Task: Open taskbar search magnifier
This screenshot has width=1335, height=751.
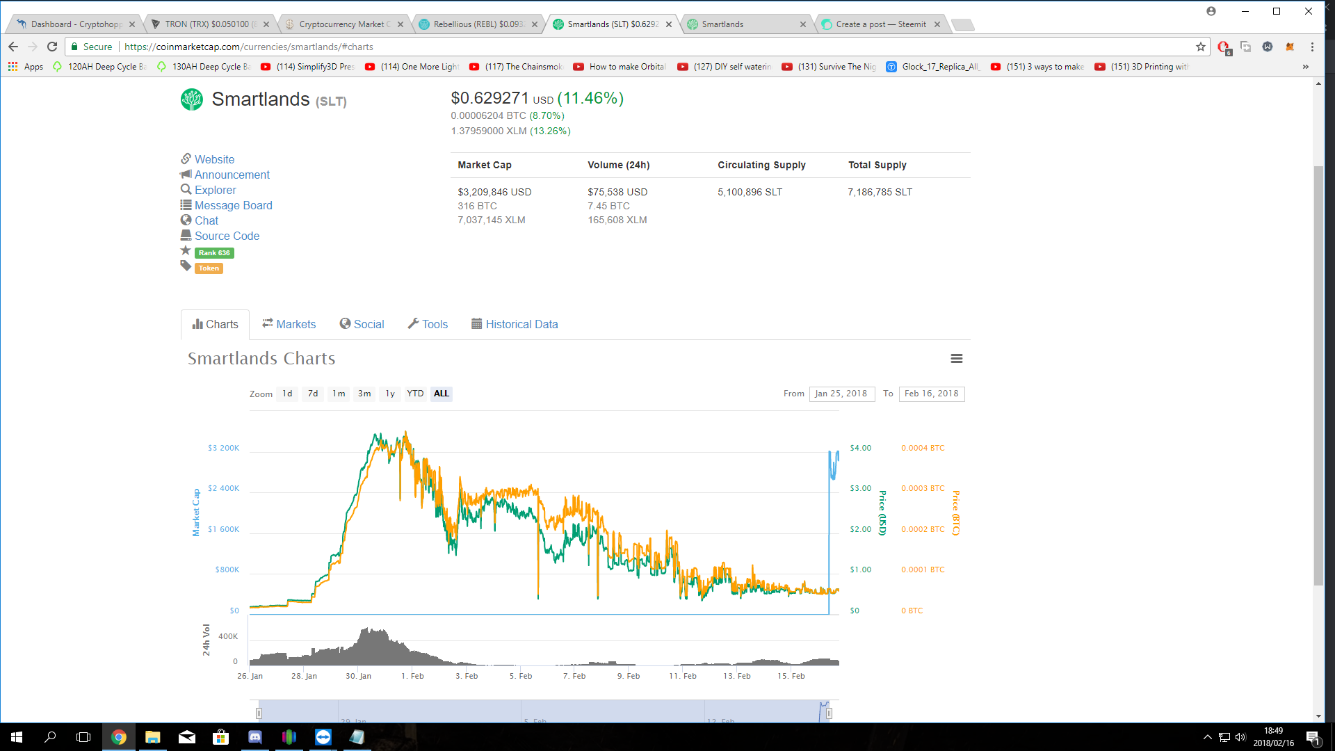Action: pyautogui.click(x=50, y=737)
